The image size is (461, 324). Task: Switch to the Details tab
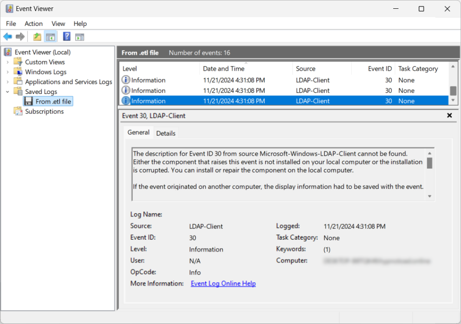pos(166,133)
